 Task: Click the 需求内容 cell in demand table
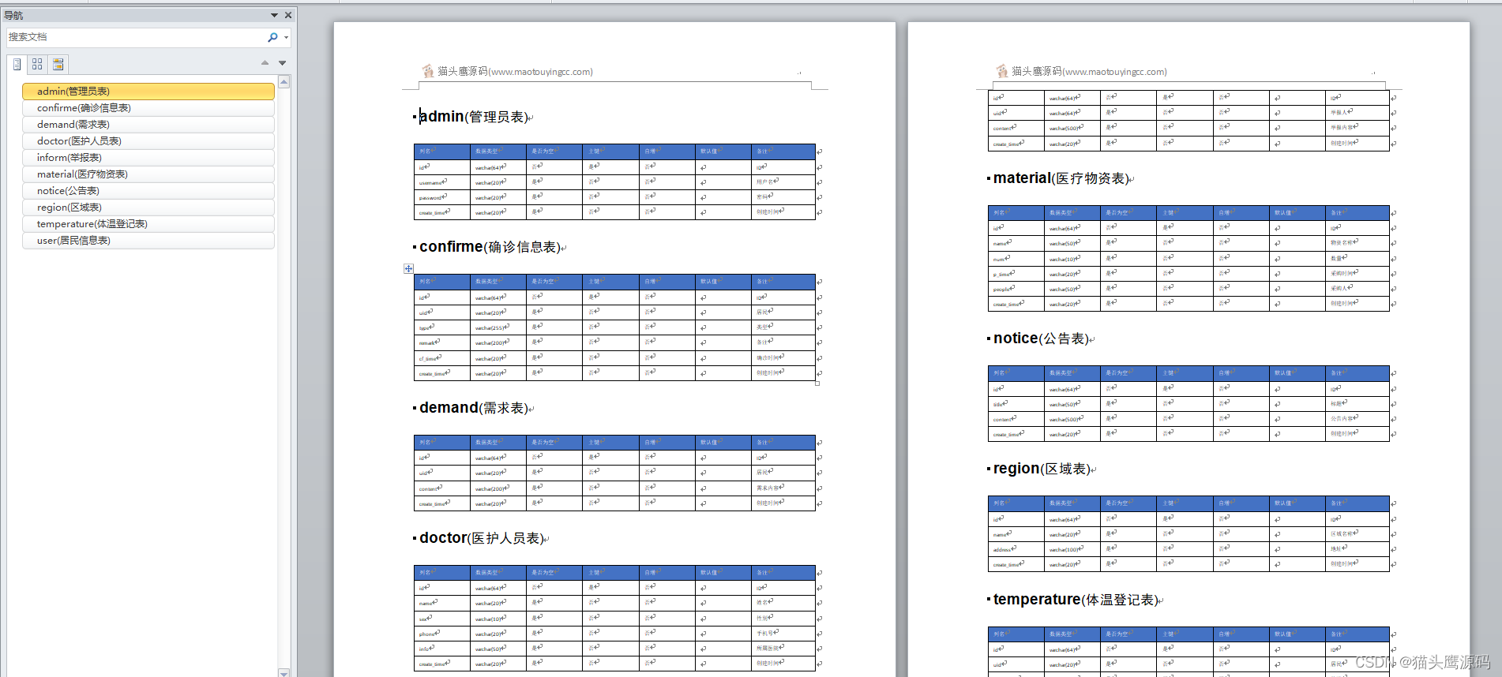tap(783, 488)
